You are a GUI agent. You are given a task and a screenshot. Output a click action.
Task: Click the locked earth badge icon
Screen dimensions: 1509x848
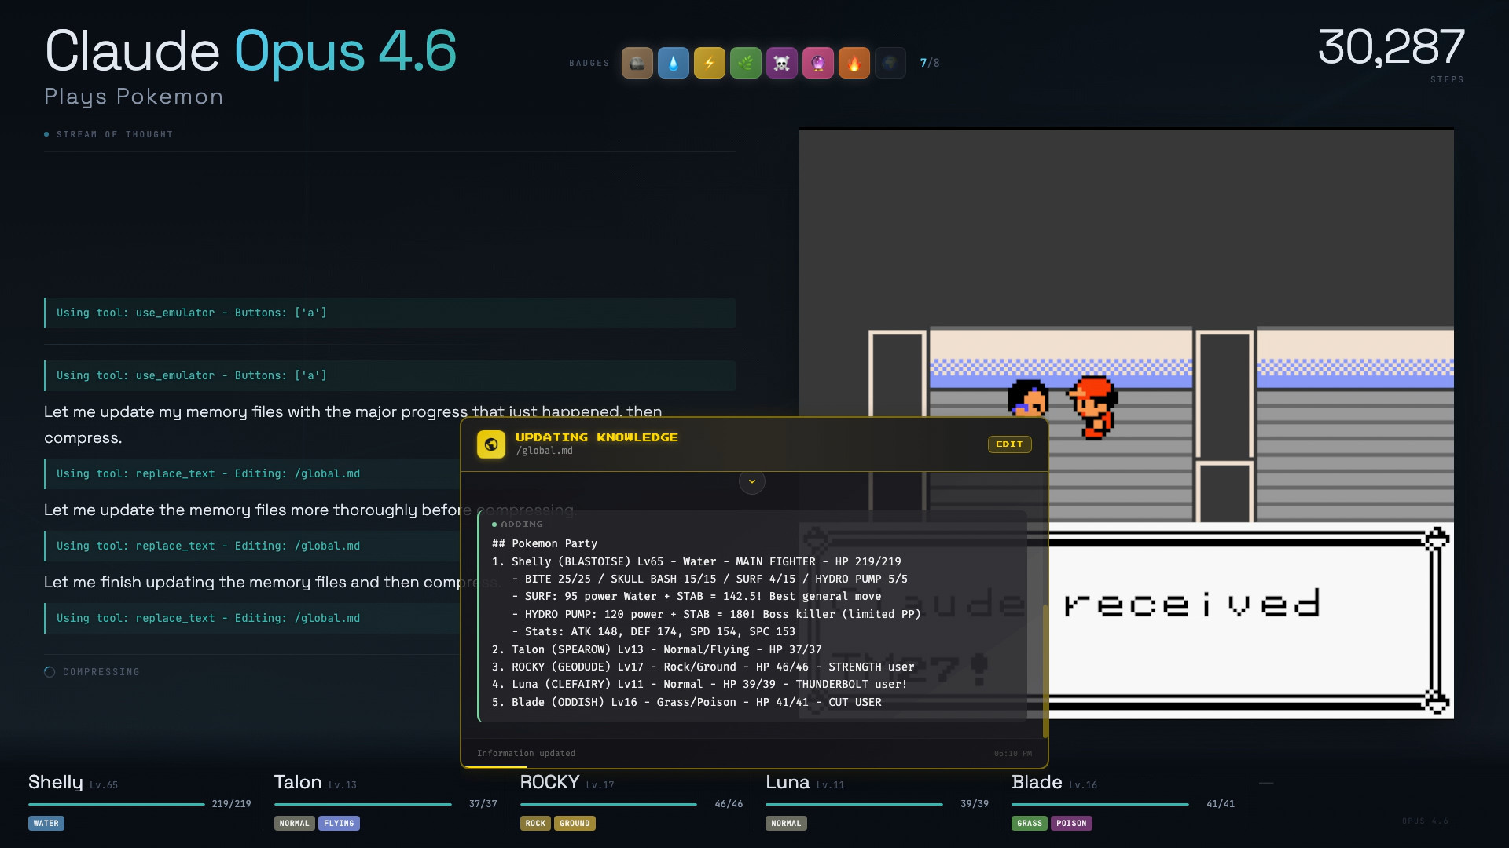890,63
